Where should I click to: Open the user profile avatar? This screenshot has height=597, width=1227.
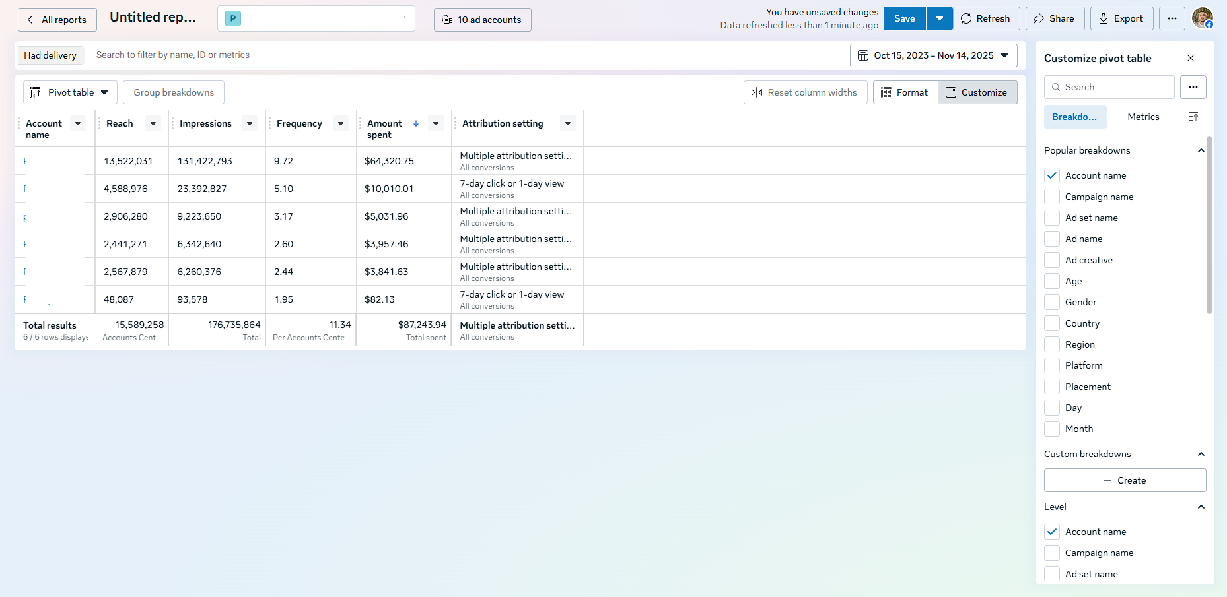[x=1202, y=18]
